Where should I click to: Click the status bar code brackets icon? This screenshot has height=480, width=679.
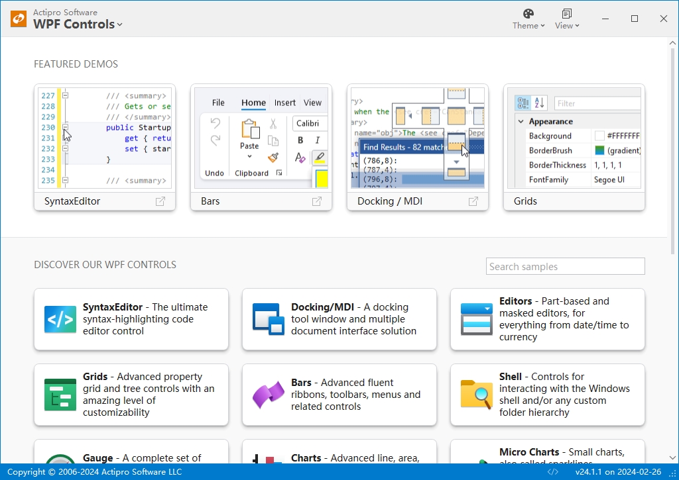pos(553,472)
